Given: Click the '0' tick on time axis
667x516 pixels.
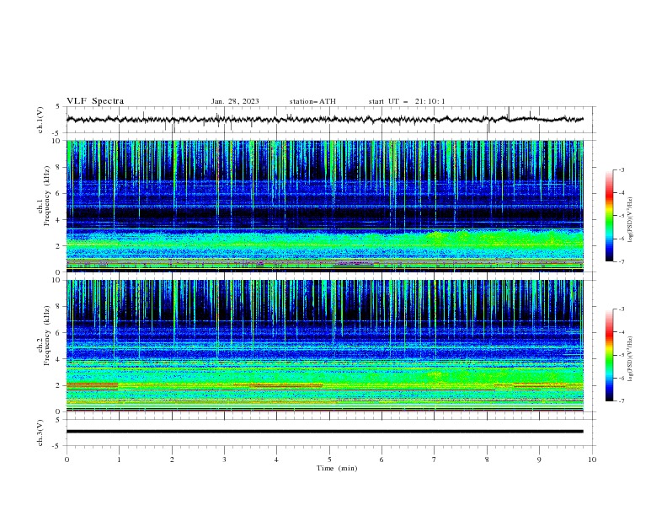Looking at the screenshot, I should click(67, 460).
